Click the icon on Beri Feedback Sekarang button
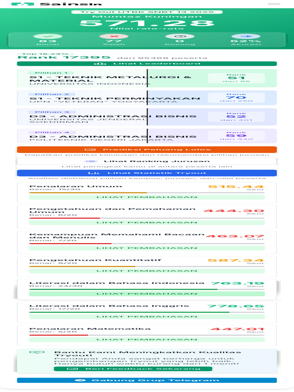294x392 pixels. click(x=72, y=369)
